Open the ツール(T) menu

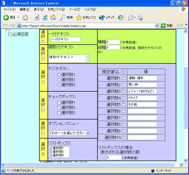(x=74, y=9)
